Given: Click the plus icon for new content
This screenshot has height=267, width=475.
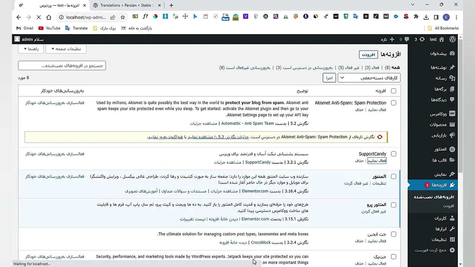Looking at the screenshot, I should pos(392,39).
